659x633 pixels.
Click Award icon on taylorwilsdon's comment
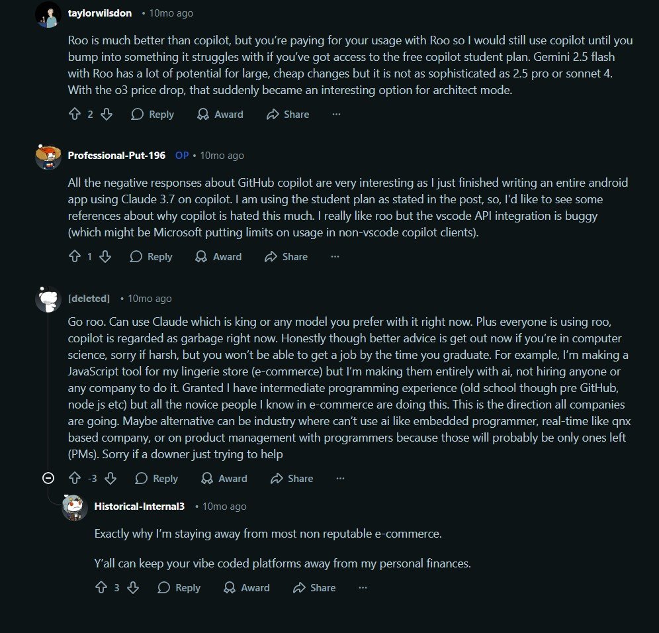coord(204,115)
